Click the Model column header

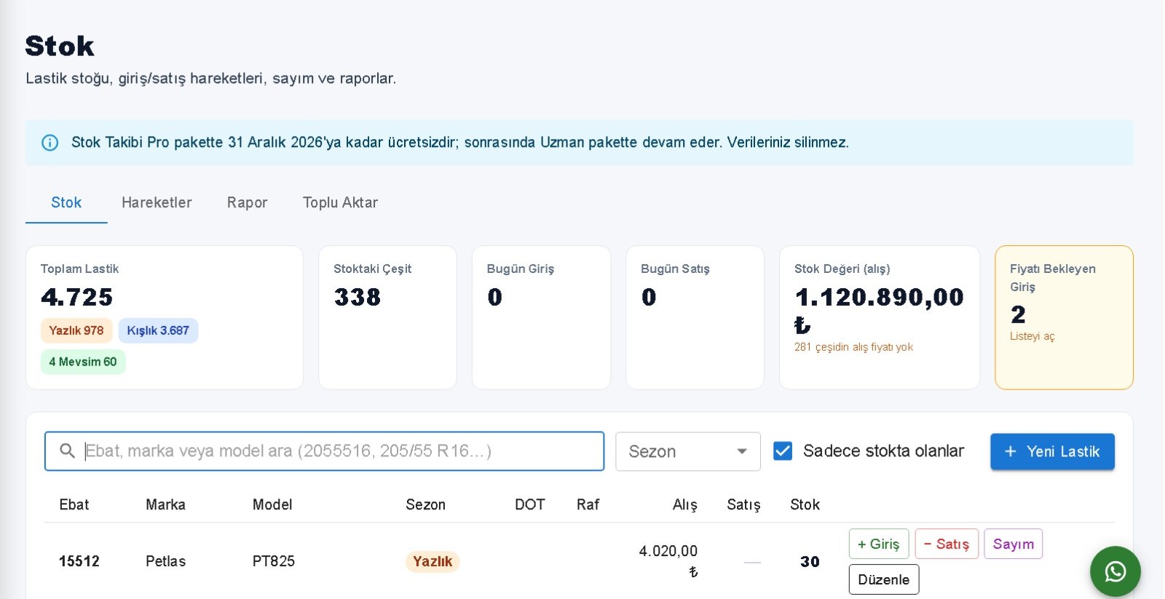pyautogui.click(x=272, y=504)
